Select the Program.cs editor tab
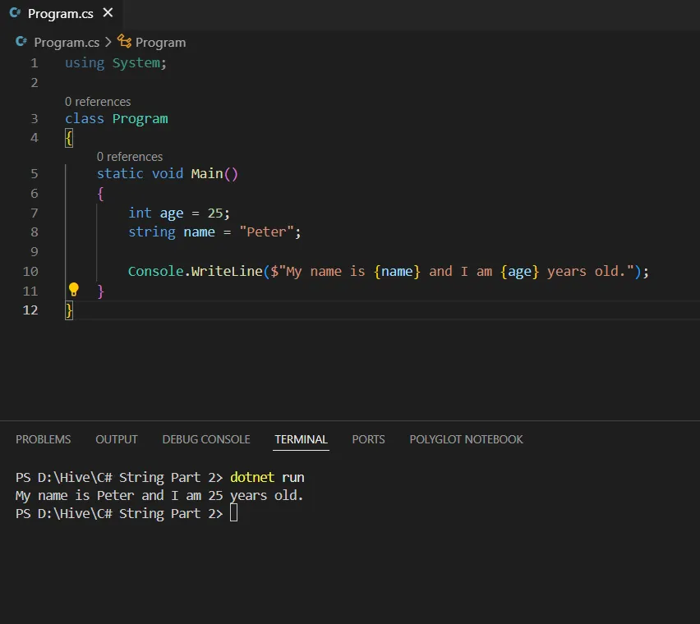The height and width of the screenshot is (624, 700). click(x=61, y=14)
